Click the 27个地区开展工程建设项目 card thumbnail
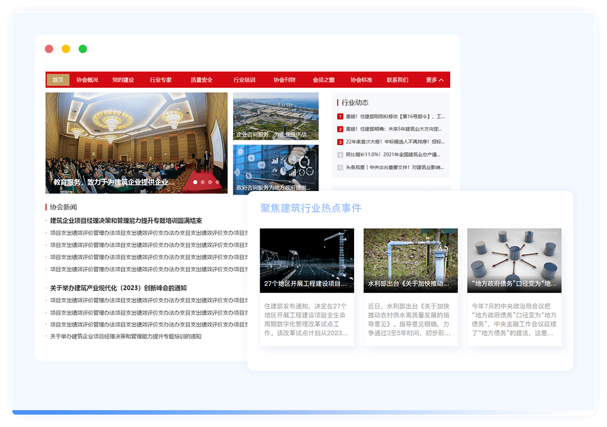607x427 pixels. pyautogui.click(x=307, y=260)
